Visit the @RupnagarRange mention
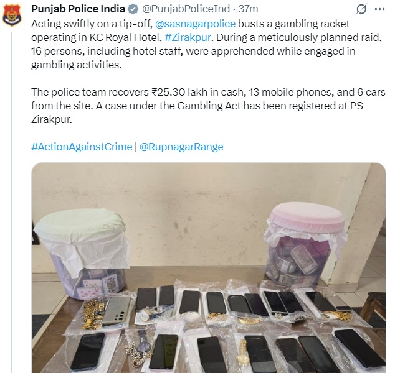 point(181,147)
